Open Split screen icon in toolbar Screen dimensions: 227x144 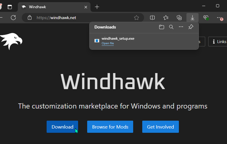[x=152, y=18]
